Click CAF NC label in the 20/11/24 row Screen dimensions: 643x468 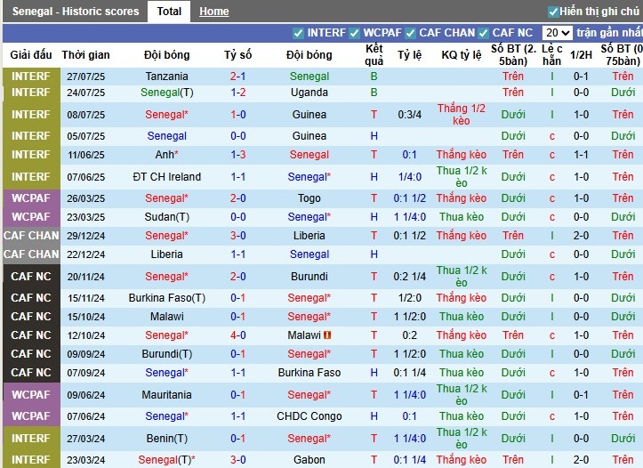click(31, 277)
